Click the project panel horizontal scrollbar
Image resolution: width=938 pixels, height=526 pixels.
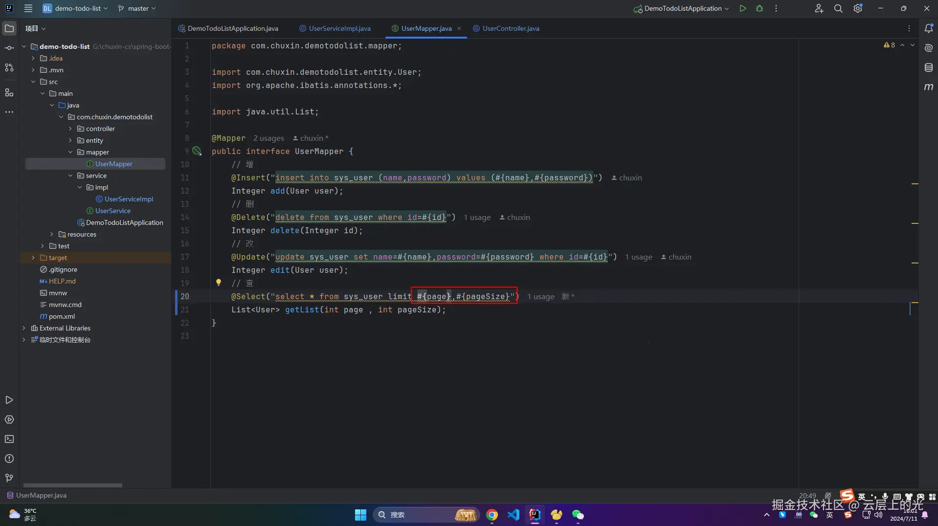click(72, 485)
